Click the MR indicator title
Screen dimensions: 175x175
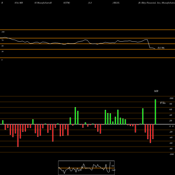(x=156, y=91)
